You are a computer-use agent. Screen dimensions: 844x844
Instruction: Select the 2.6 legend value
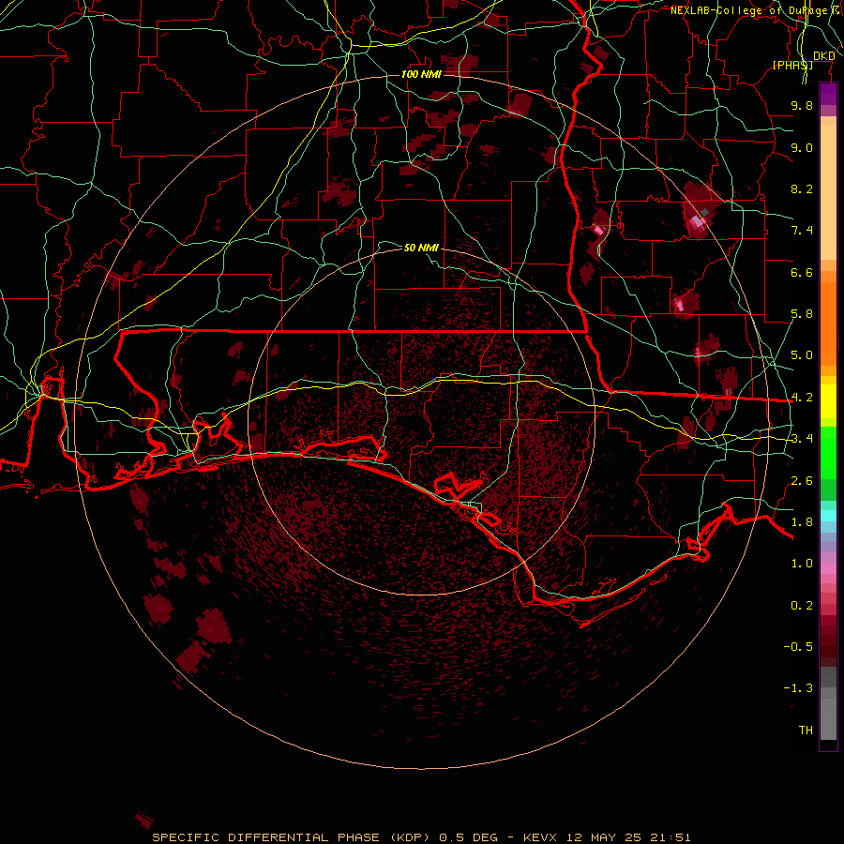pyautogui.click(x=802, y=481)
